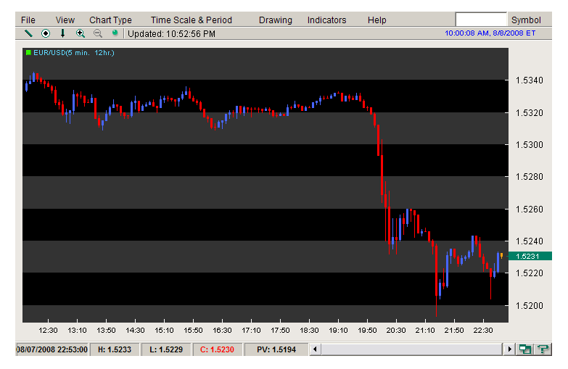Open the Drawing menu
This screenshot has width=568, height=369.
[276, 20]
